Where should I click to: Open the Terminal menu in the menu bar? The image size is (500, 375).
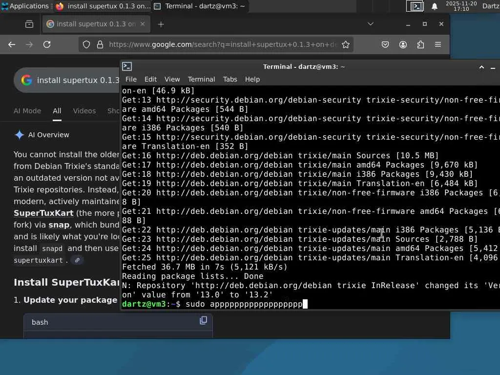click(201, 79)
